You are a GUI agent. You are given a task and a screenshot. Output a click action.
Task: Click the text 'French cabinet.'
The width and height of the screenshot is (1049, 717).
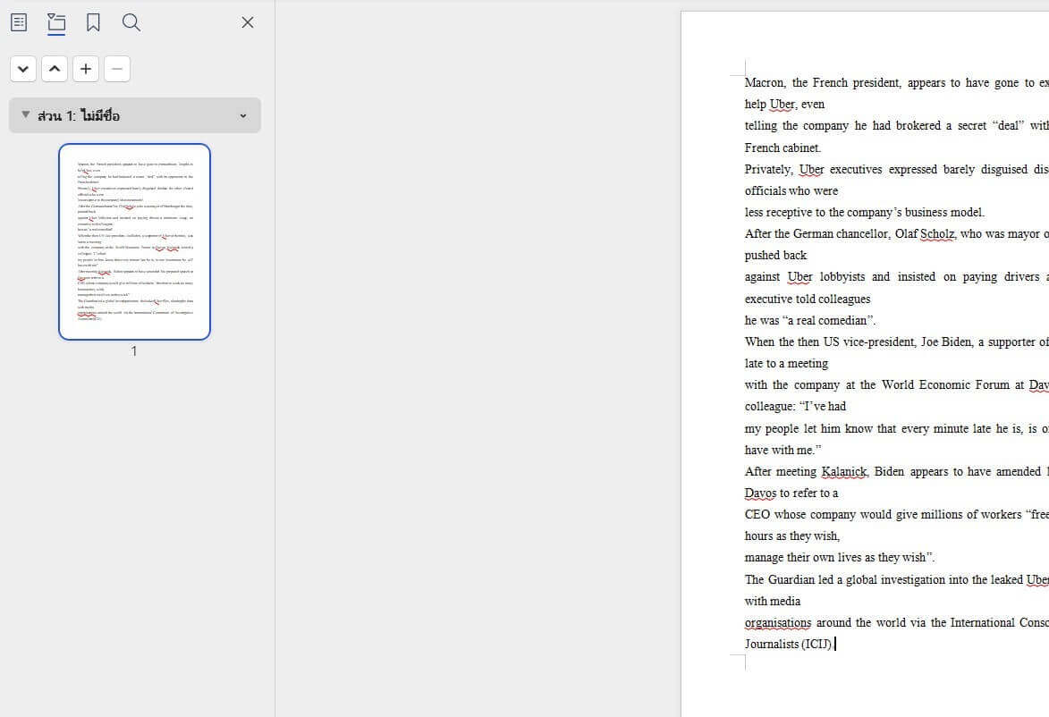pyautogui.click(x=783, y=148)
